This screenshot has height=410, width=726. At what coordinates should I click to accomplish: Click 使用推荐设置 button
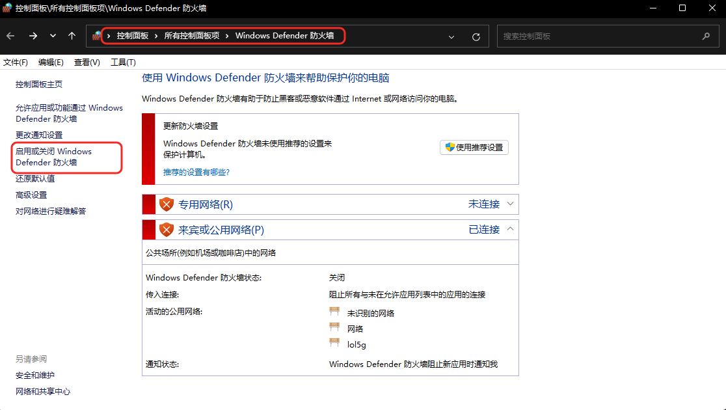474,147
